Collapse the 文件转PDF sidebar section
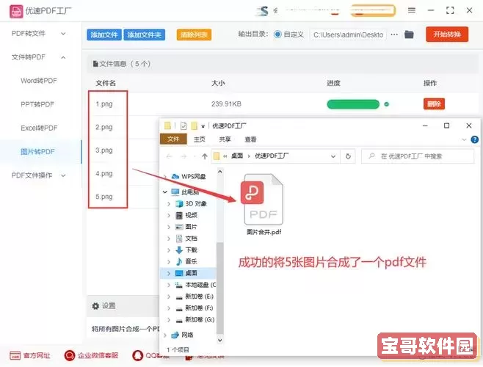This screenshot has height=367, width=483. pyautogui.click(x=62, y=57)
